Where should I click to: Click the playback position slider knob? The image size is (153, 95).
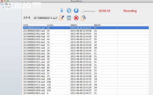83,11
